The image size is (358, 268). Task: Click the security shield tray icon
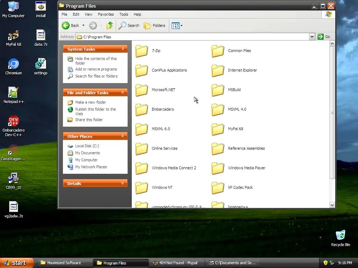(x=325, y=263)
